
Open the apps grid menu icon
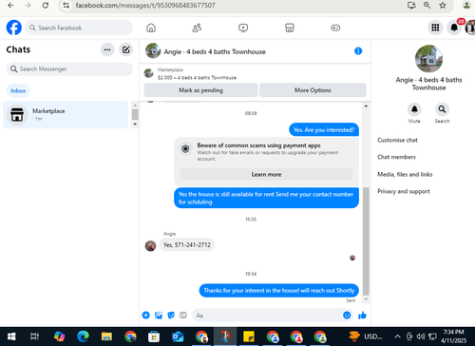[x=435, y=28]
